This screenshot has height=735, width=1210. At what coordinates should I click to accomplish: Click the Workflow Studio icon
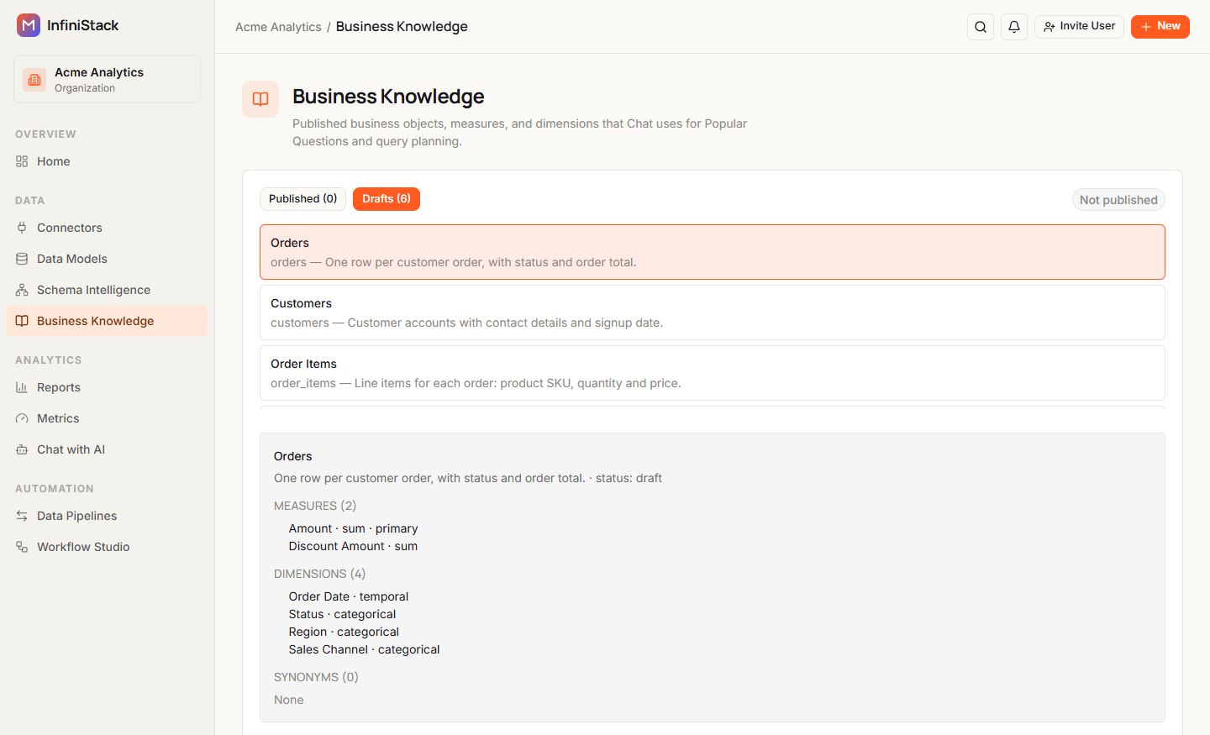(x=22, y=547)
